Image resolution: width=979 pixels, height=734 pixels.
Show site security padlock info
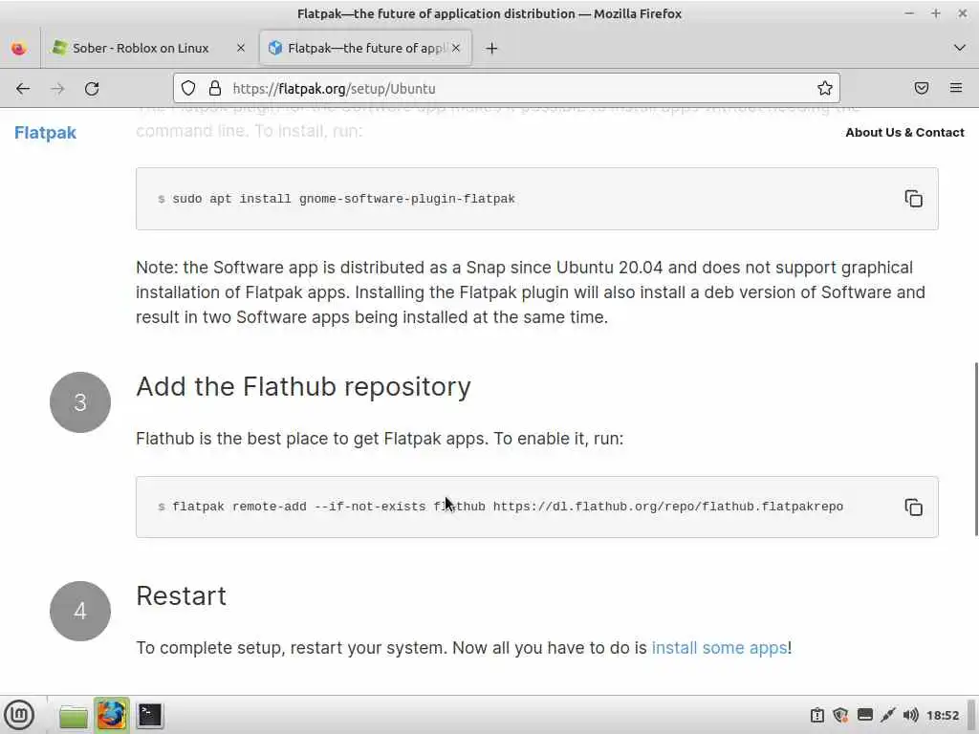[215, 89]
